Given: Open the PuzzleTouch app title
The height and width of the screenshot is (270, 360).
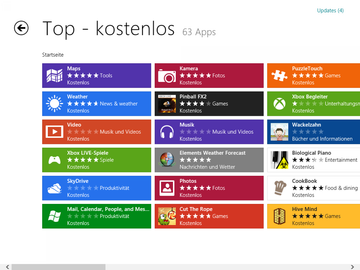Looking at the screenshot, I should tap(307, 68).
